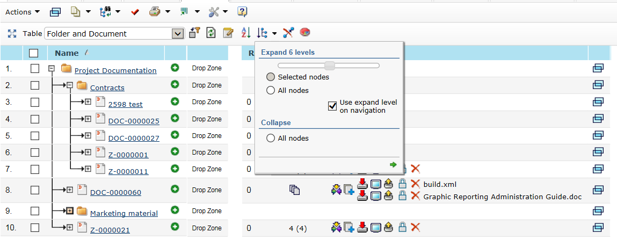Expand the Marketing material folder node
This screenshot has width=617, height=247.
70,211
